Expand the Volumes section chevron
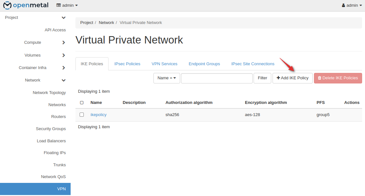 tap(64, 55)
